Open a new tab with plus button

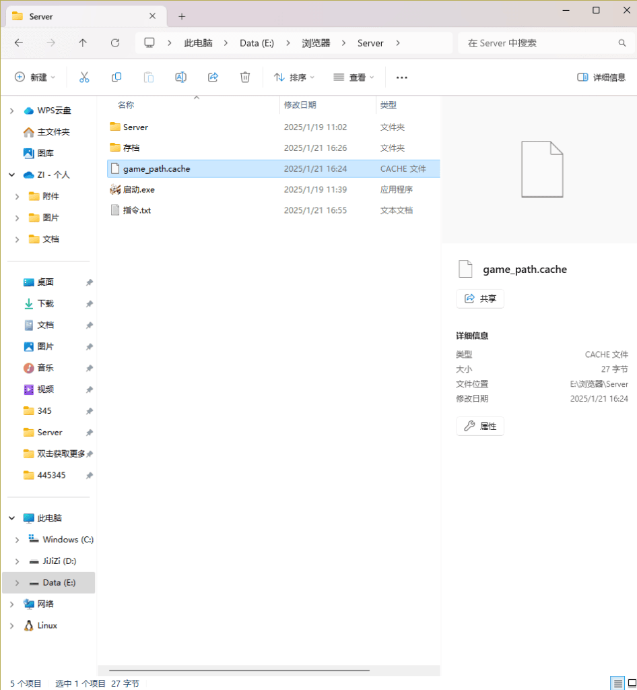(x=182, y=16)
